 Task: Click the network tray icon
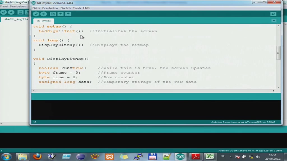pyautogui.click(x=251, y=157)
